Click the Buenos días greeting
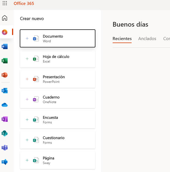The width and height of the screenshot is (170, 172). click(131, 24)
